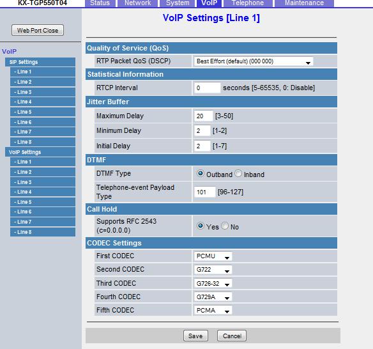Open SIP Settings Line 8
The width and height of the screenshot is (373, 349).
[43, 142]
